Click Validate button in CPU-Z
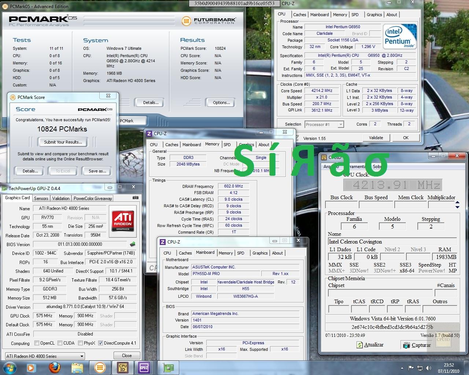This screenshot has height=375, width=469. [376, 138]
